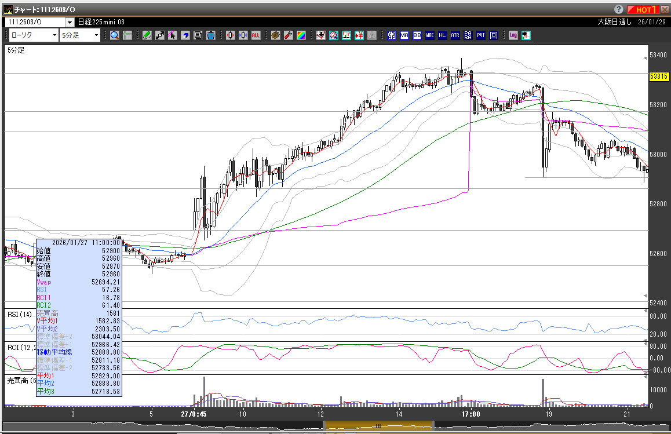Open the symbol code 111.2603/O dropdown
This screenshot has width=671, height=434.
coord(70,22)
